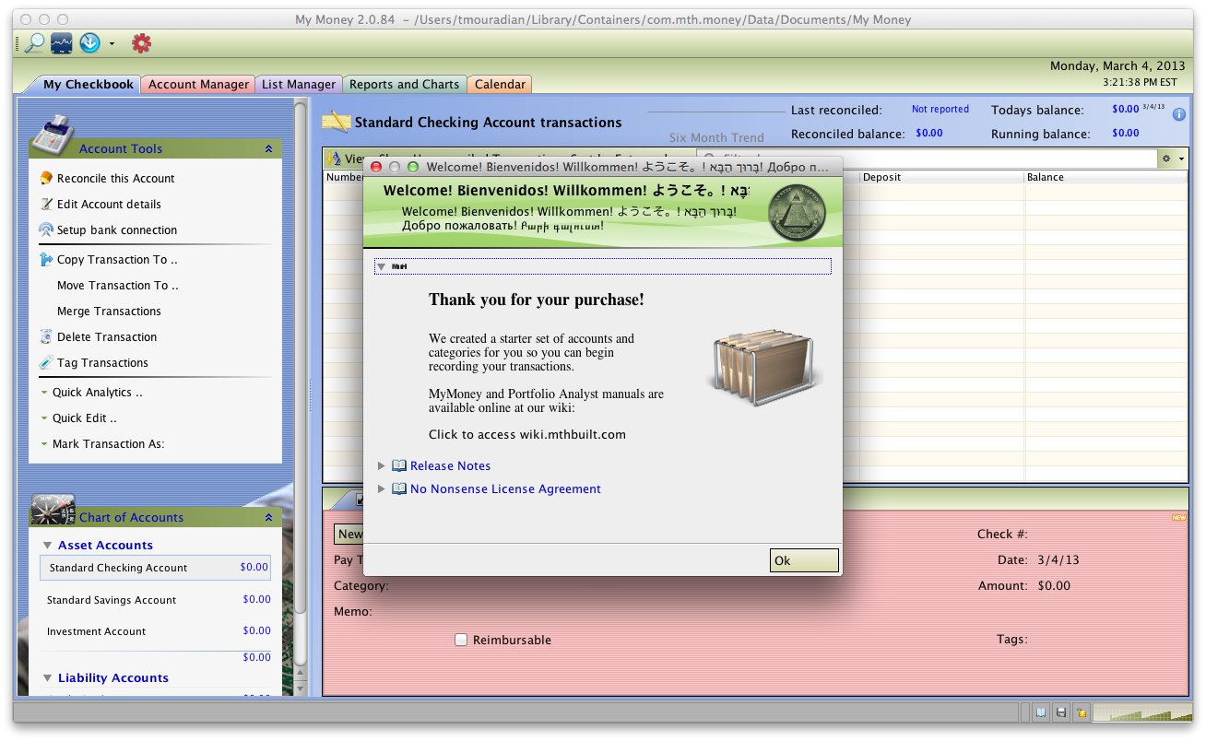Click the Six Month Trend label
This screenshot has width=1206, height=741.
point(716,137)
